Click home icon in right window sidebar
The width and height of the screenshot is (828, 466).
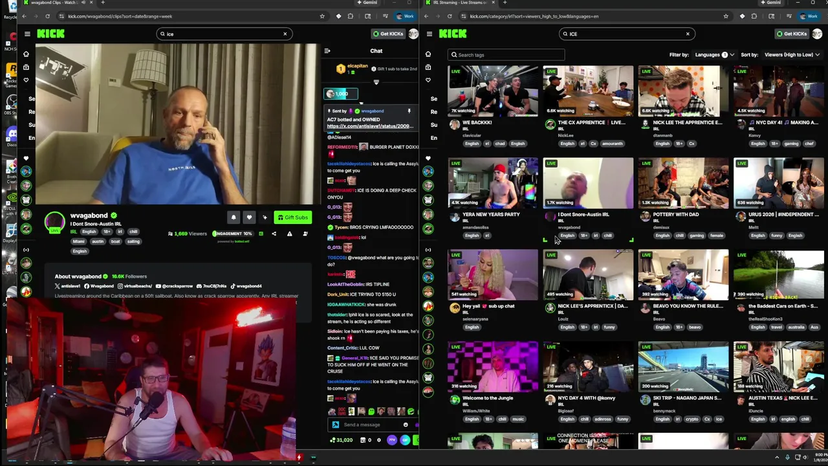coord(428,54)
